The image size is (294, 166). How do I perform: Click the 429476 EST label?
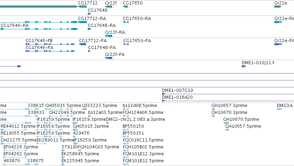81,133
